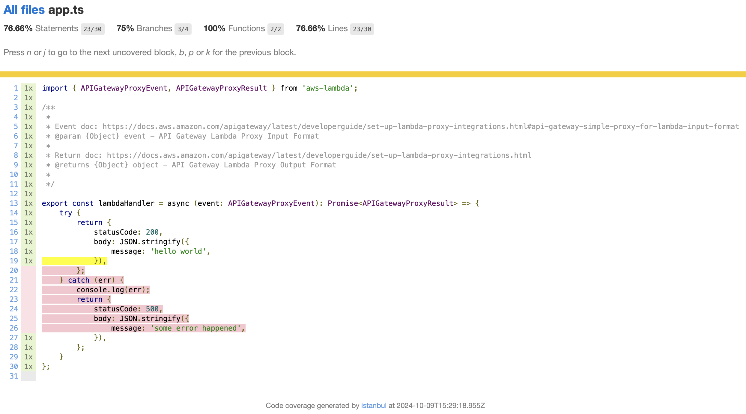The image size is (746, 414).
Task: Click the 1x hit count for line 13
Action: tap(28, 203)
